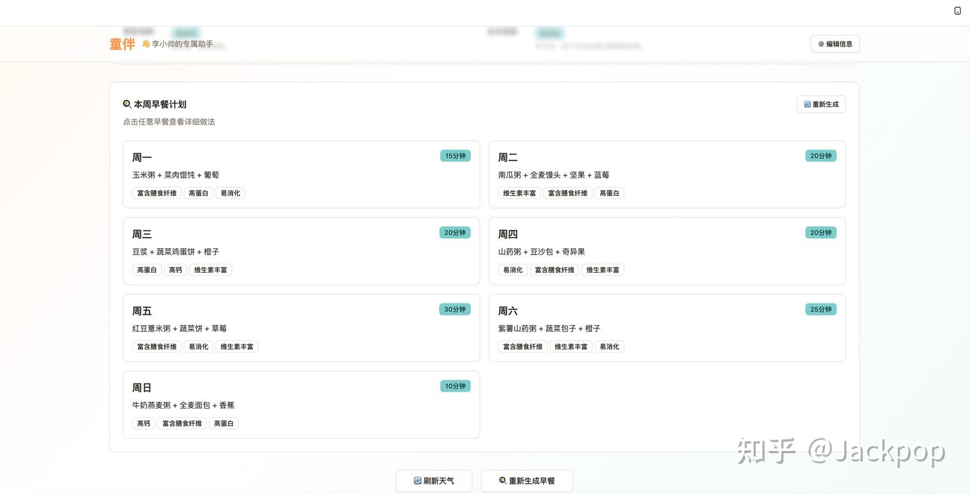Open Saturday's 紫薯山药粥 breakfast card
The image size is (970, 494).
coord(667,328)
